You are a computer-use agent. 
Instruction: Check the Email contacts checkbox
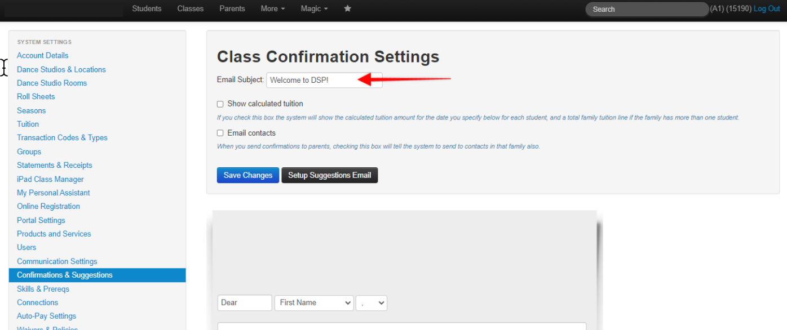pos(220,133)
